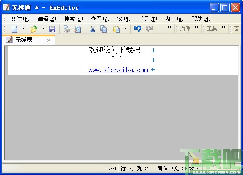Click the Copy icon
The width and height of the screenshot is (243, 175).
[104, 29]
